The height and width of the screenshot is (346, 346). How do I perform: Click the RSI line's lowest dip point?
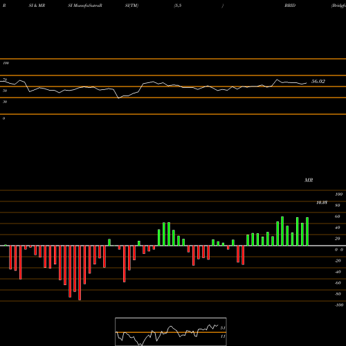pos(119,98)
